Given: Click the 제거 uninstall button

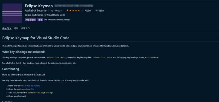Looking at the screenshot, I should (x=40, y=20).
